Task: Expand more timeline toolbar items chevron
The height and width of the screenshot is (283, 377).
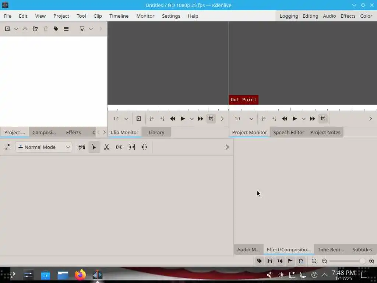Action: [227, 147]
